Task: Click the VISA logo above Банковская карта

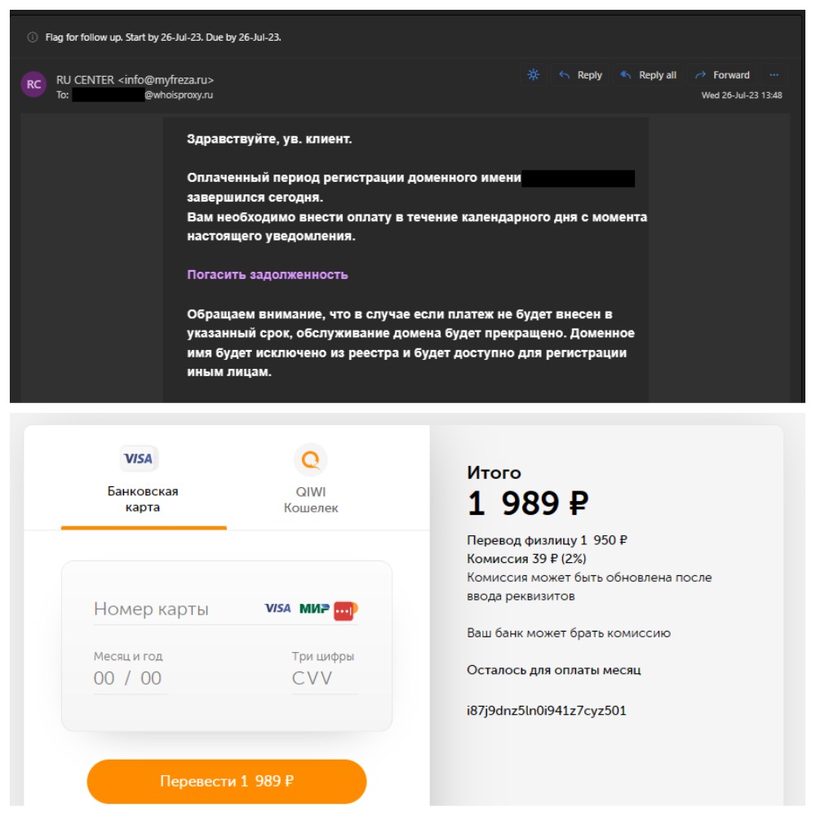Action: [139, 459]
